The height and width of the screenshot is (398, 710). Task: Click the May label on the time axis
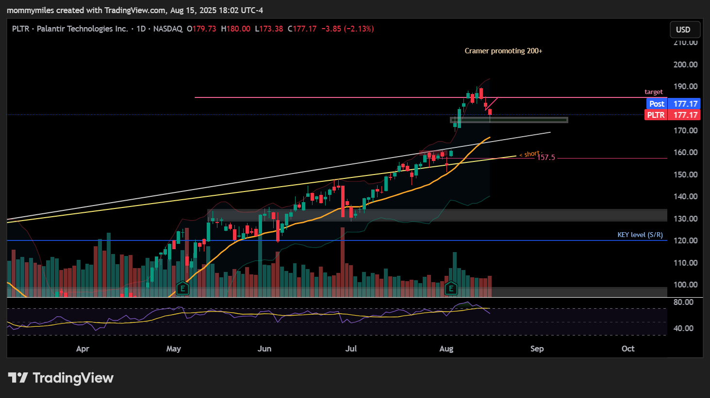coord(173,349)
